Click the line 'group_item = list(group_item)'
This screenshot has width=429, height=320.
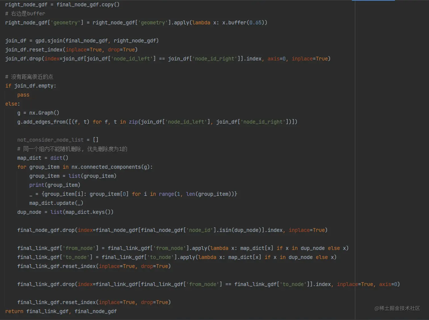73,176
